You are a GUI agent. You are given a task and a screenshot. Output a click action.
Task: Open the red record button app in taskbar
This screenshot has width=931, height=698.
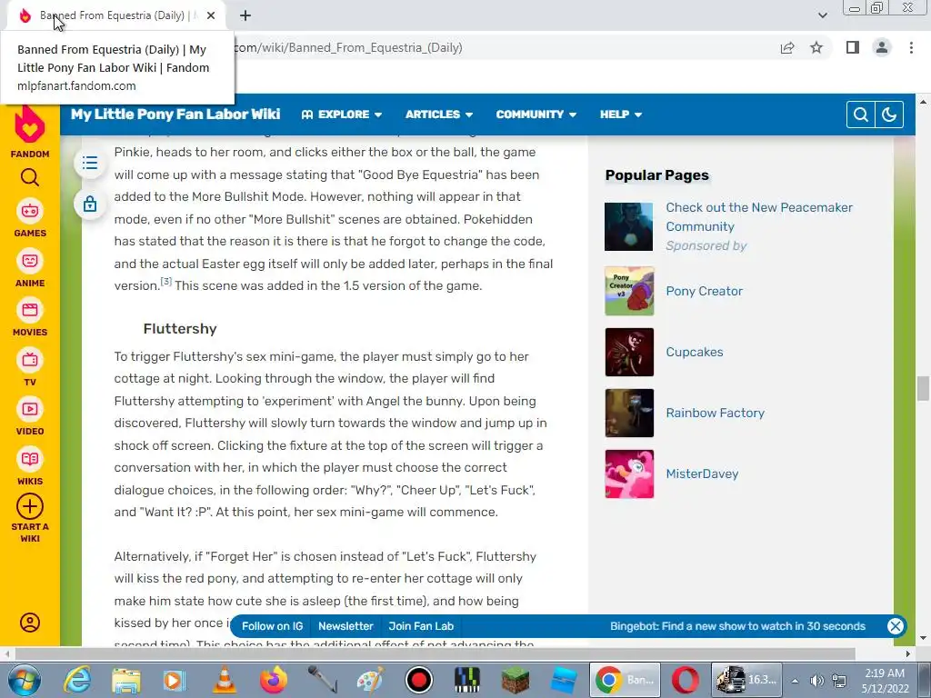coord(419,680)
